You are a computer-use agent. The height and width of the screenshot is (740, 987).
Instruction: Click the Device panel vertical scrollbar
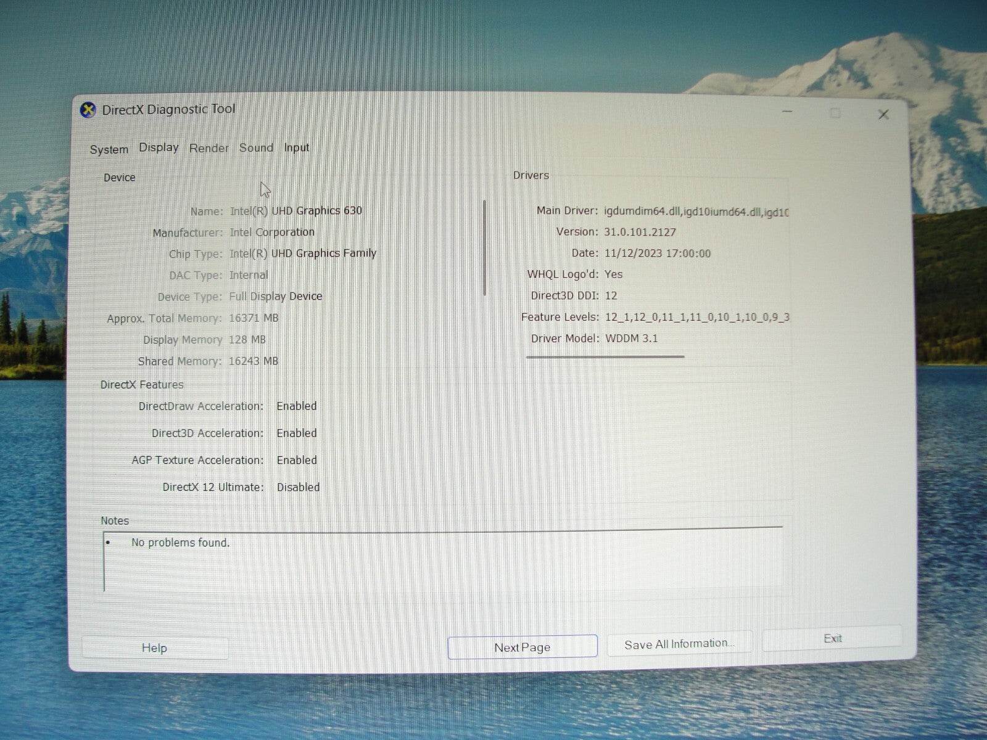pyautogui.click(x=485, y=247)
